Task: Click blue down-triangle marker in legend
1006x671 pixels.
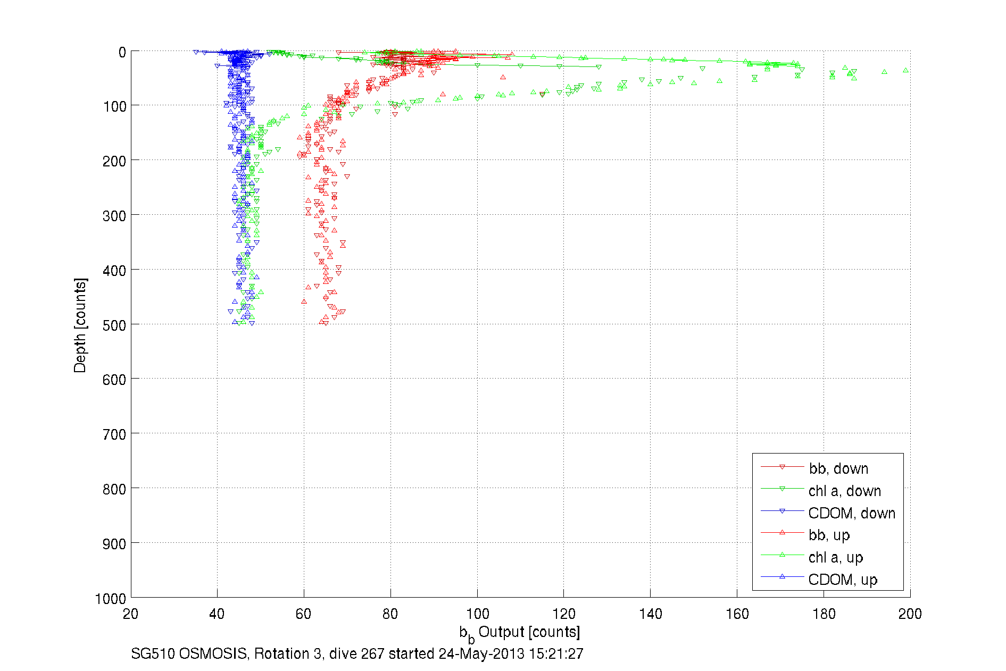Action: coord(782,511)
